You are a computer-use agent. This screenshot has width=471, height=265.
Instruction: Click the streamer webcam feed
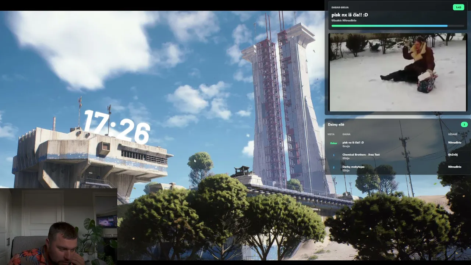(59, 226)
